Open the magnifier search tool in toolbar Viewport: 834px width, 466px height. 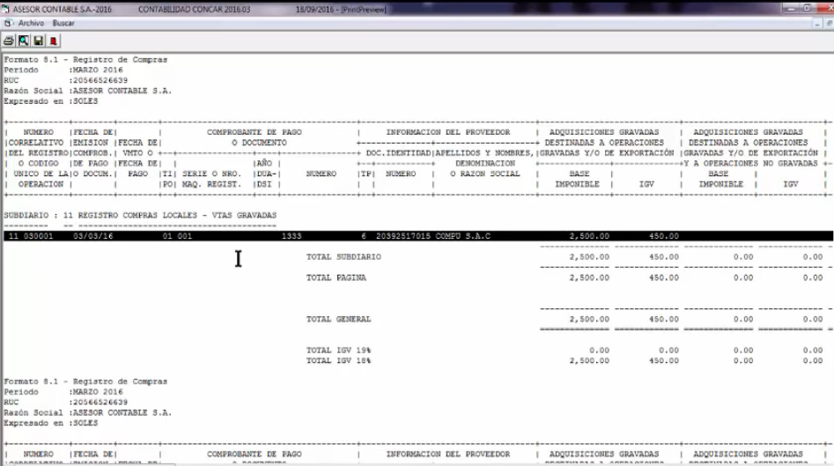tap(24, 41)
